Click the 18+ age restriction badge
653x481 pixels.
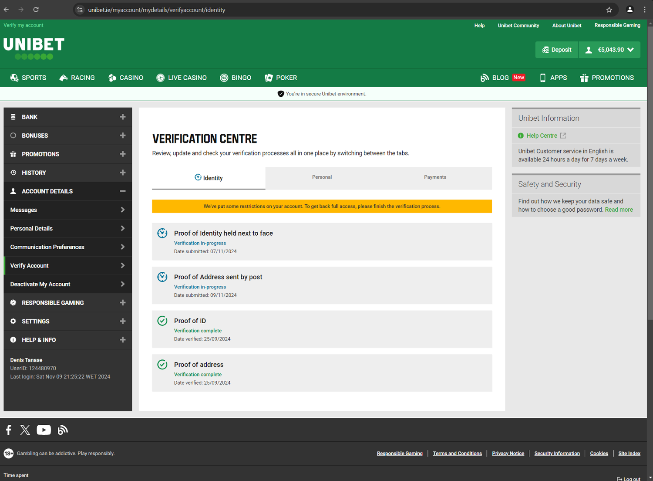click(x=9, y=454)
